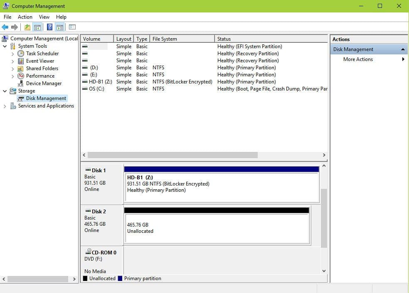Select the 465.76 GB Unallocated space region
This screenshot has height=293, width=409.
217,226
